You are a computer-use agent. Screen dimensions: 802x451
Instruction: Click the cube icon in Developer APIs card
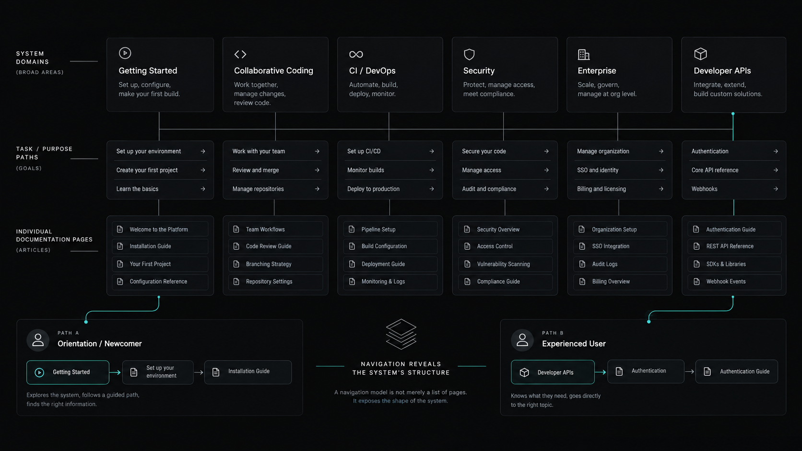700,54
